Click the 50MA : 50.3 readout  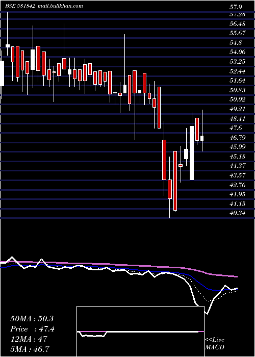pos(32,319)
